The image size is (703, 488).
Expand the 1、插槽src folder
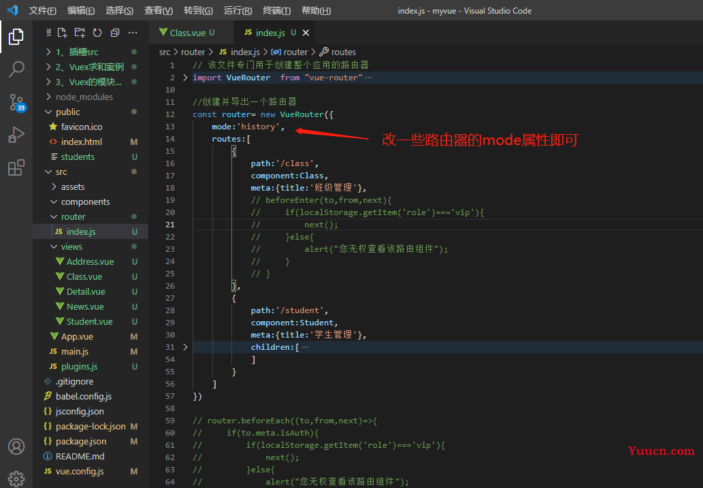tap(91, 52)
